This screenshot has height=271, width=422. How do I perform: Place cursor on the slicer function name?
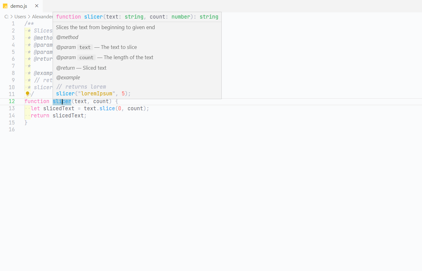62,101
